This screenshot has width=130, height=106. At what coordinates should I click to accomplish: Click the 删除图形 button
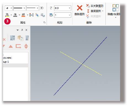point(79,10)
